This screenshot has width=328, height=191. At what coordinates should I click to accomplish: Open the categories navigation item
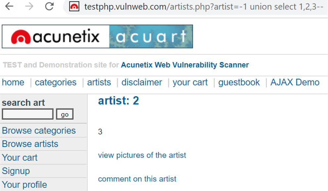(x=56, y=82)
